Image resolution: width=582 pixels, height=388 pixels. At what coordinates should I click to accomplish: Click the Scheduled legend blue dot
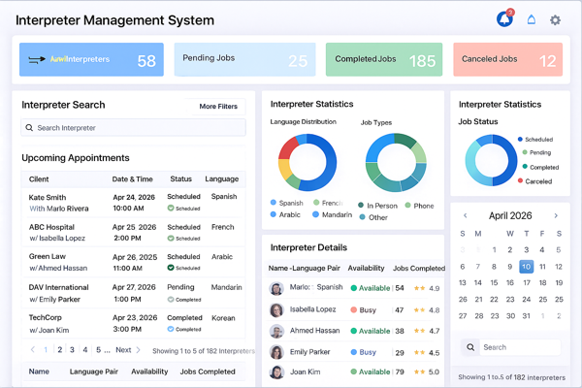520,140
